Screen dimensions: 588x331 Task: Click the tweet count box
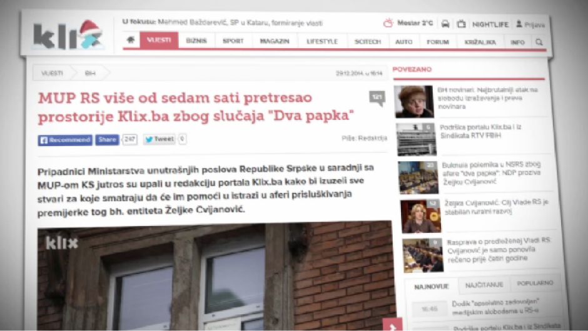coord(182,139)
